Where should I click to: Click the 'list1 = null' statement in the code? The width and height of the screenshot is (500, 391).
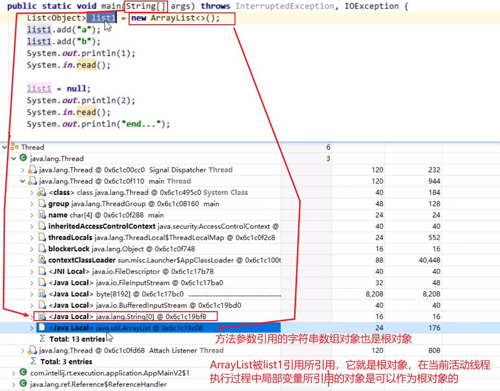tap(59, 89)
